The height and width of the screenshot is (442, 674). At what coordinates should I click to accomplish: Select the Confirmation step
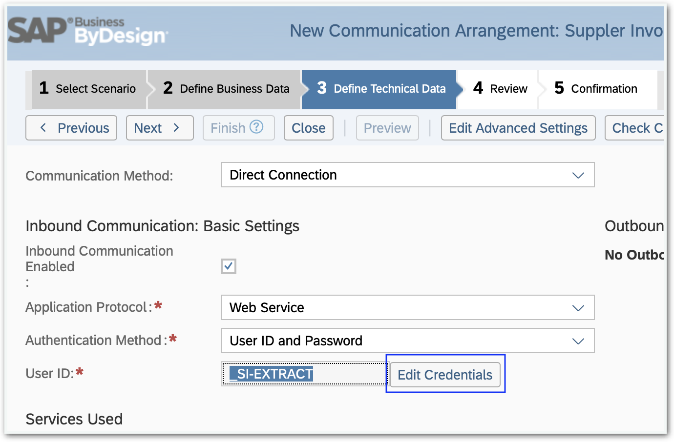click(597, 89)
